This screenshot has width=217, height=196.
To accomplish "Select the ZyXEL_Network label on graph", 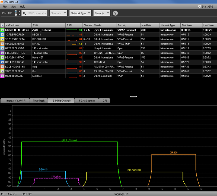I will click(69, 140).
